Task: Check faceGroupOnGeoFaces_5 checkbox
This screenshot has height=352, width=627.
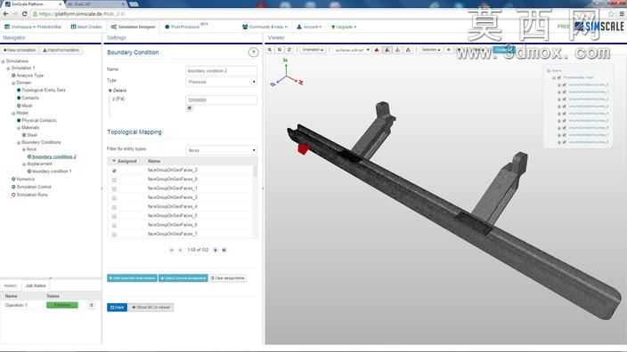Action: click(114, 216)
